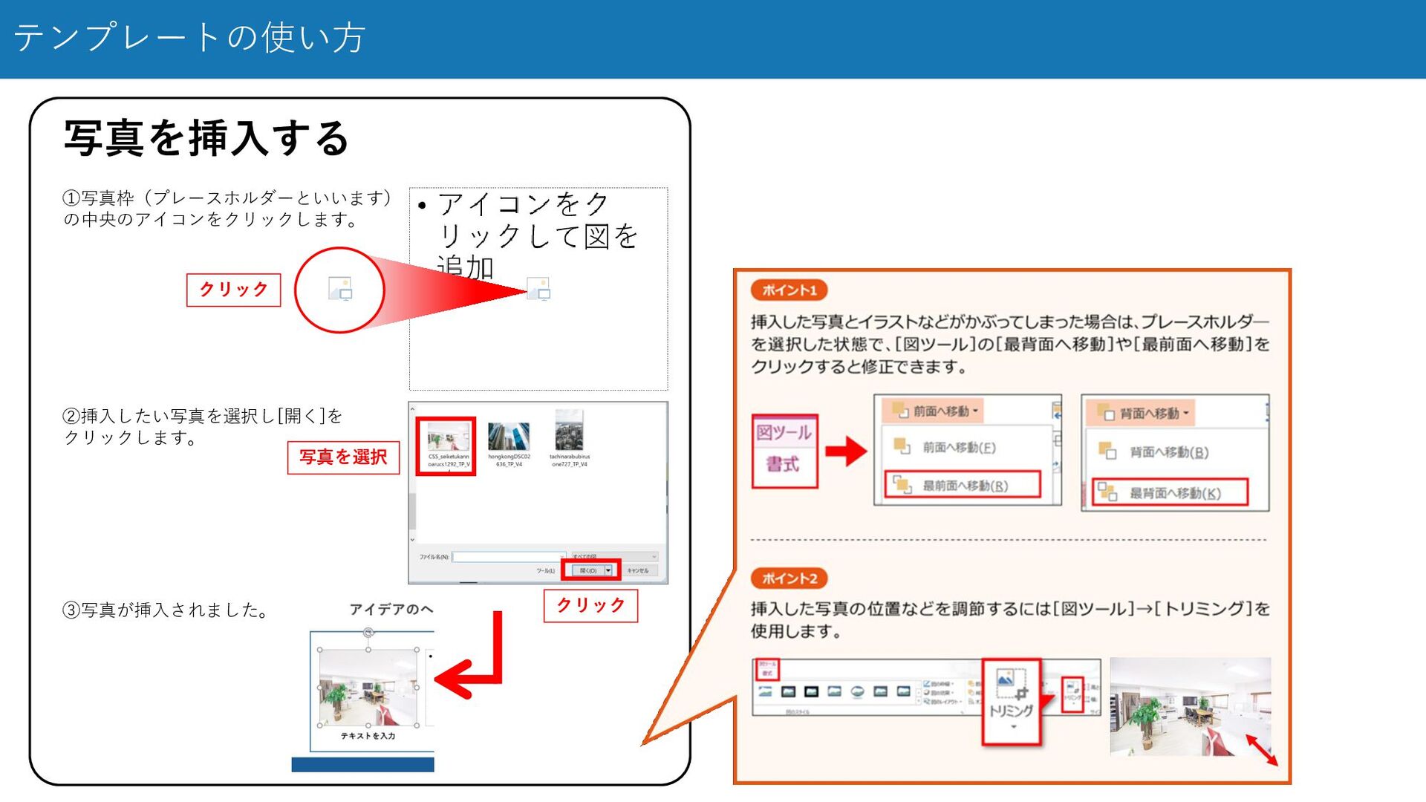Open the file type filter combo box
The height and width of the screenshot is (802, 1426).
coord(613,556)
